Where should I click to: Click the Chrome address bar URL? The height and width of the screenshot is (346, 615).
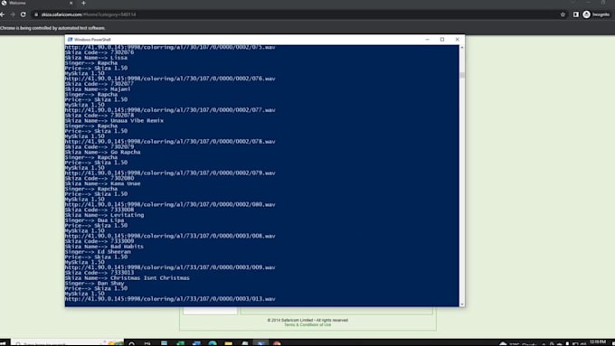89,14
